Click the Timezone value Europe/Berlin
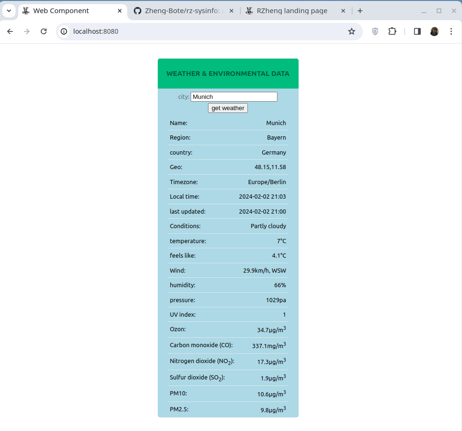Image resolution: width=462 pixels, height=431 pixels. click(x=267, y=182)
